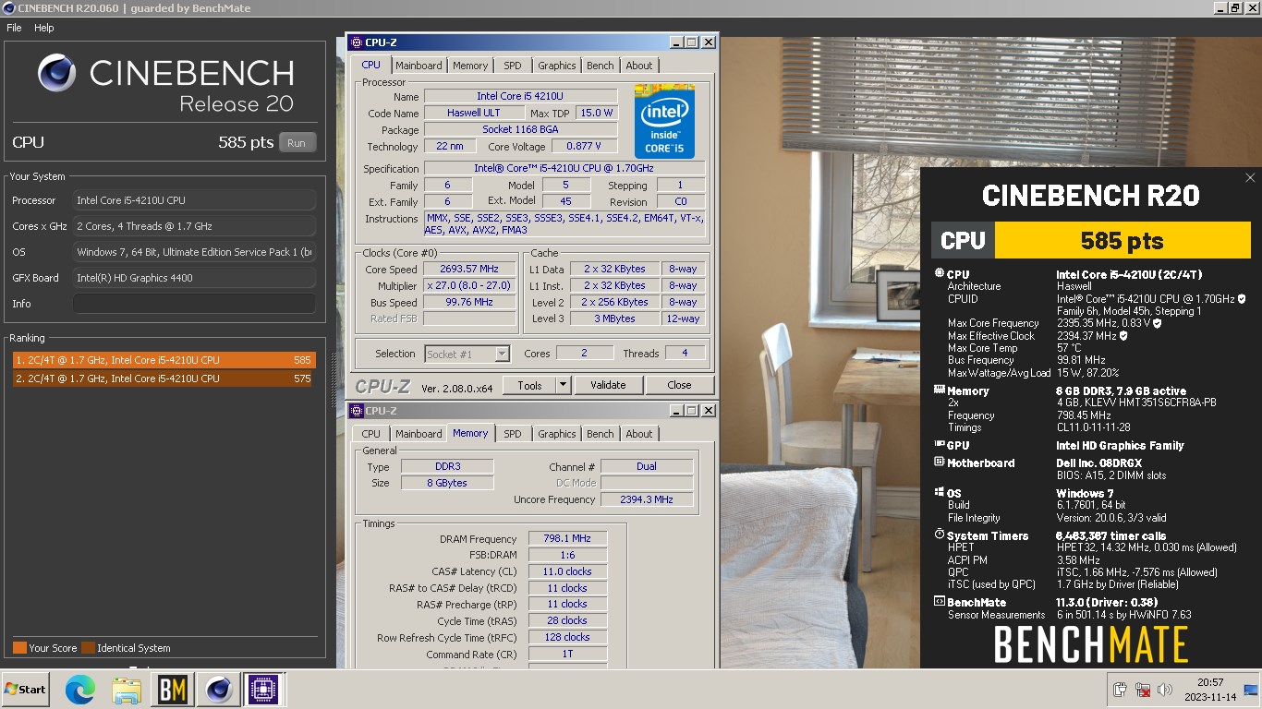Click the monitor icon at taskbar's far right
The image size is (1262, 709).
click(x=1251, y=690)
